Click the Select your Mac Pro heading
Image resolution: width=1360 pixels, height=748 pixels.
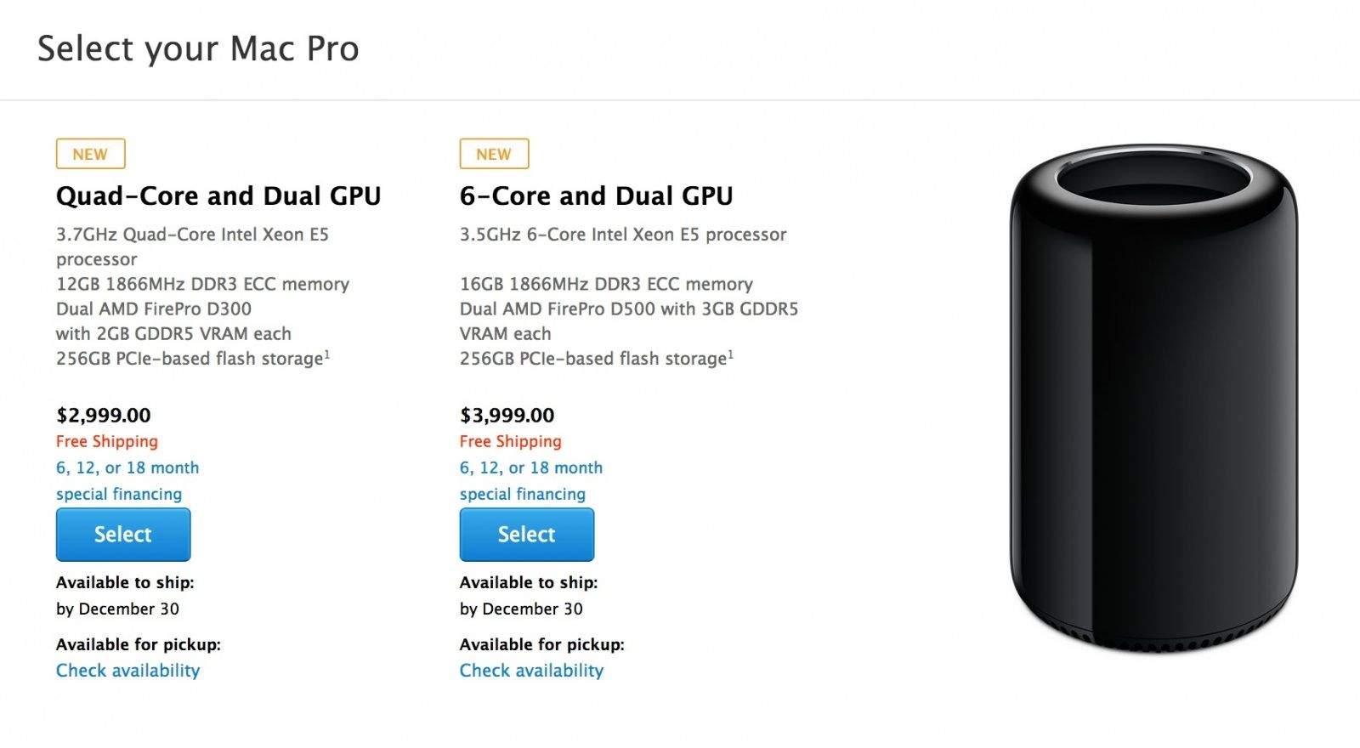[198, 49]
